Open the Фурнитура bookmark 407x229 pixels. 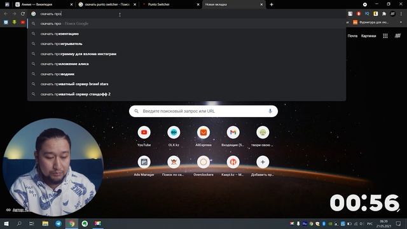[x=371, y=22]
